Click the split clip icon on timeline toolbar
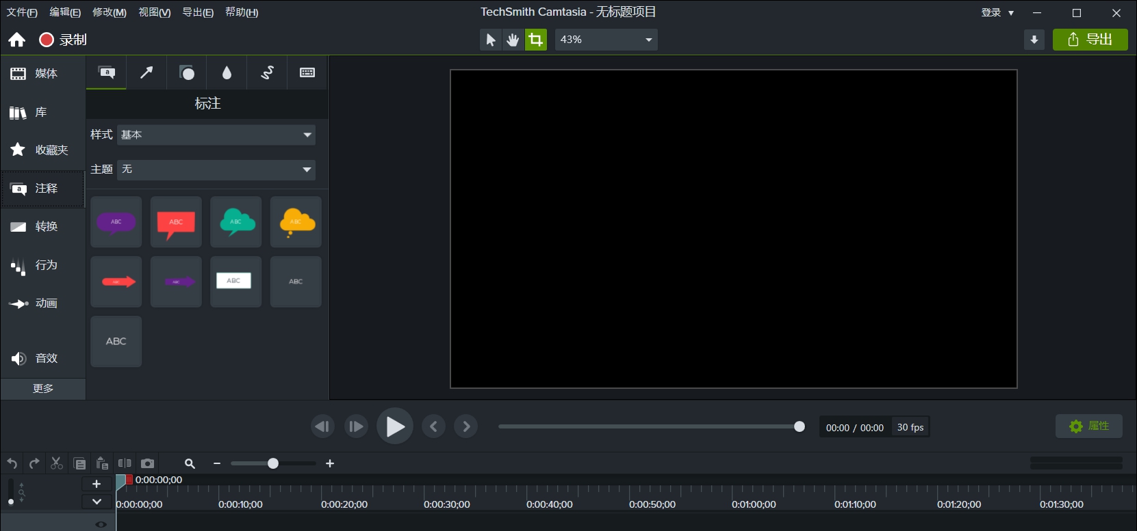1137x531 pixels. 125,463
